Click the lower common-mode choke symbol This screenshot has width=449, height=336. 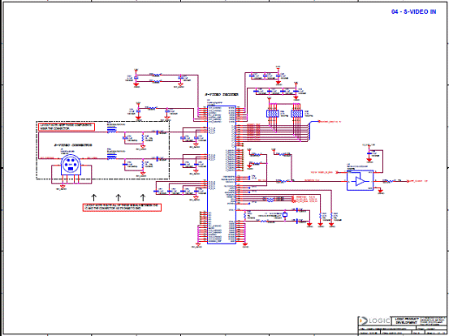coord(112,157)
